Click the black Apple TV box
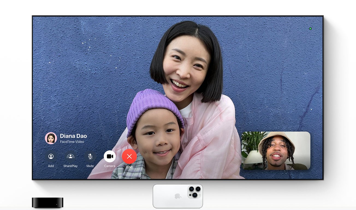This screenshot has width=356, height=210. 48,203
